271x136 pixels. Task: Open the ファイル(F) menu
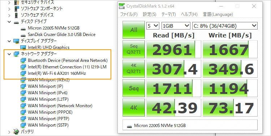(129, 14)
